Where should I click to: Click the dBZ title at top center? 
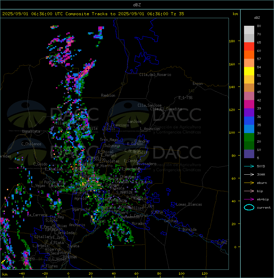point(137,5)
